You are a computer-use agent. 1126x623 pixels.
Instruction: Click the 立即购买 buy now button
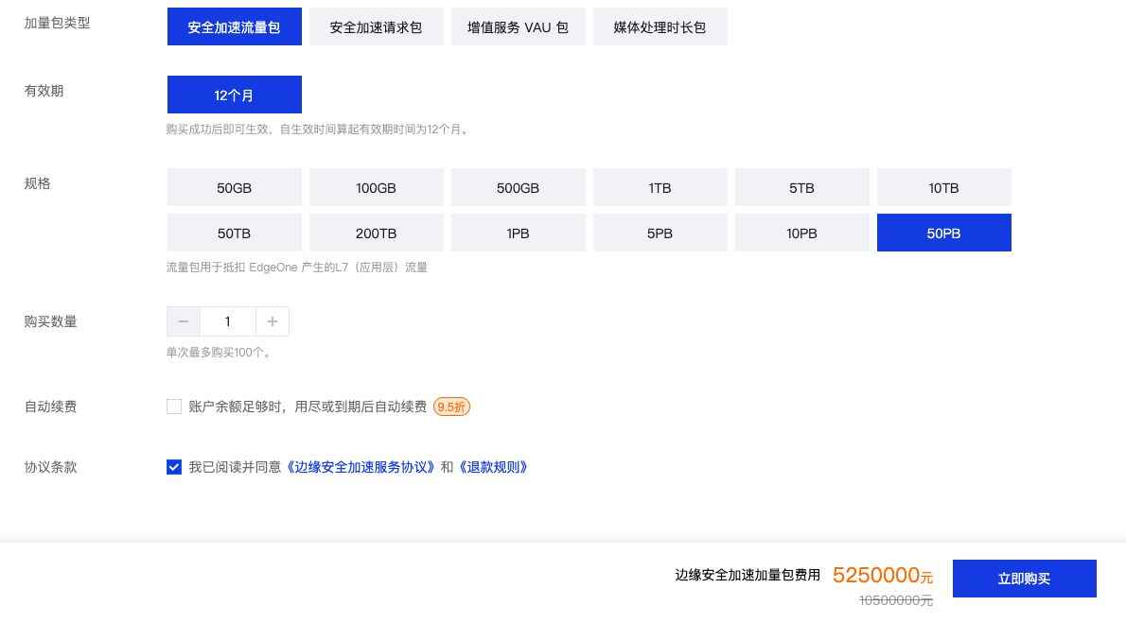pyautogui.click(x=1024, y=579)
